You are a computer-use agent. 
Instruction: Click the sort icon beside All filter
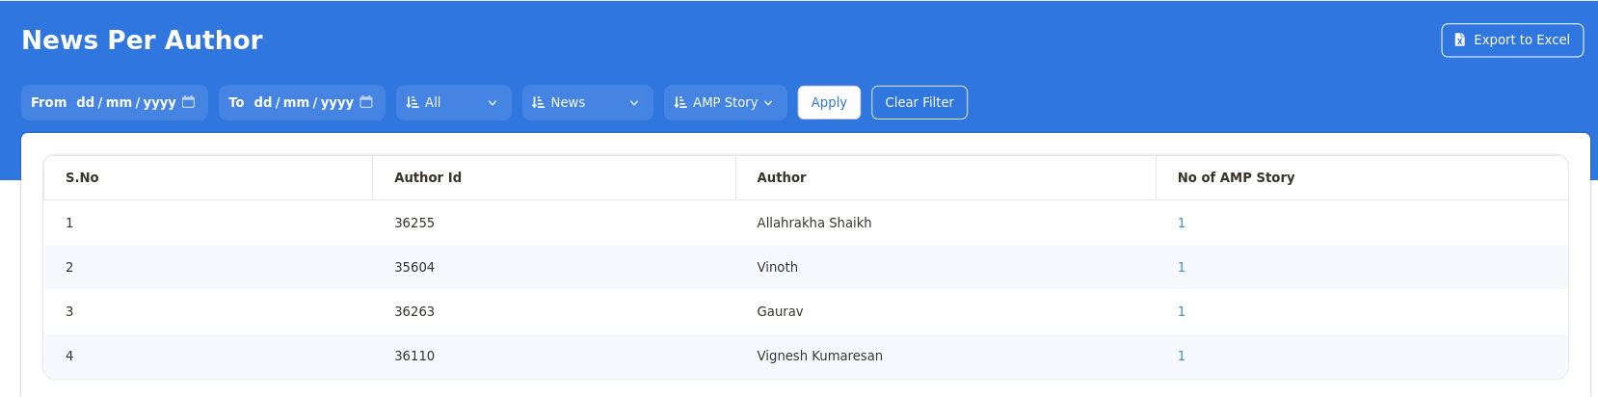coord(413,102)
